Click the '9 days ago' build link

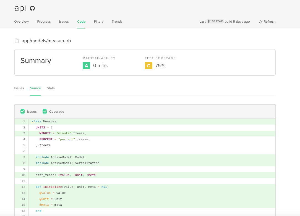(x=241, y=22)
